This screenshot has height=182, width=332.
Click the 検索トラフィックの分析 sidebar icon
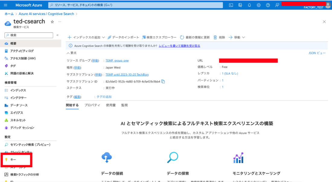(x=6, y=174)
